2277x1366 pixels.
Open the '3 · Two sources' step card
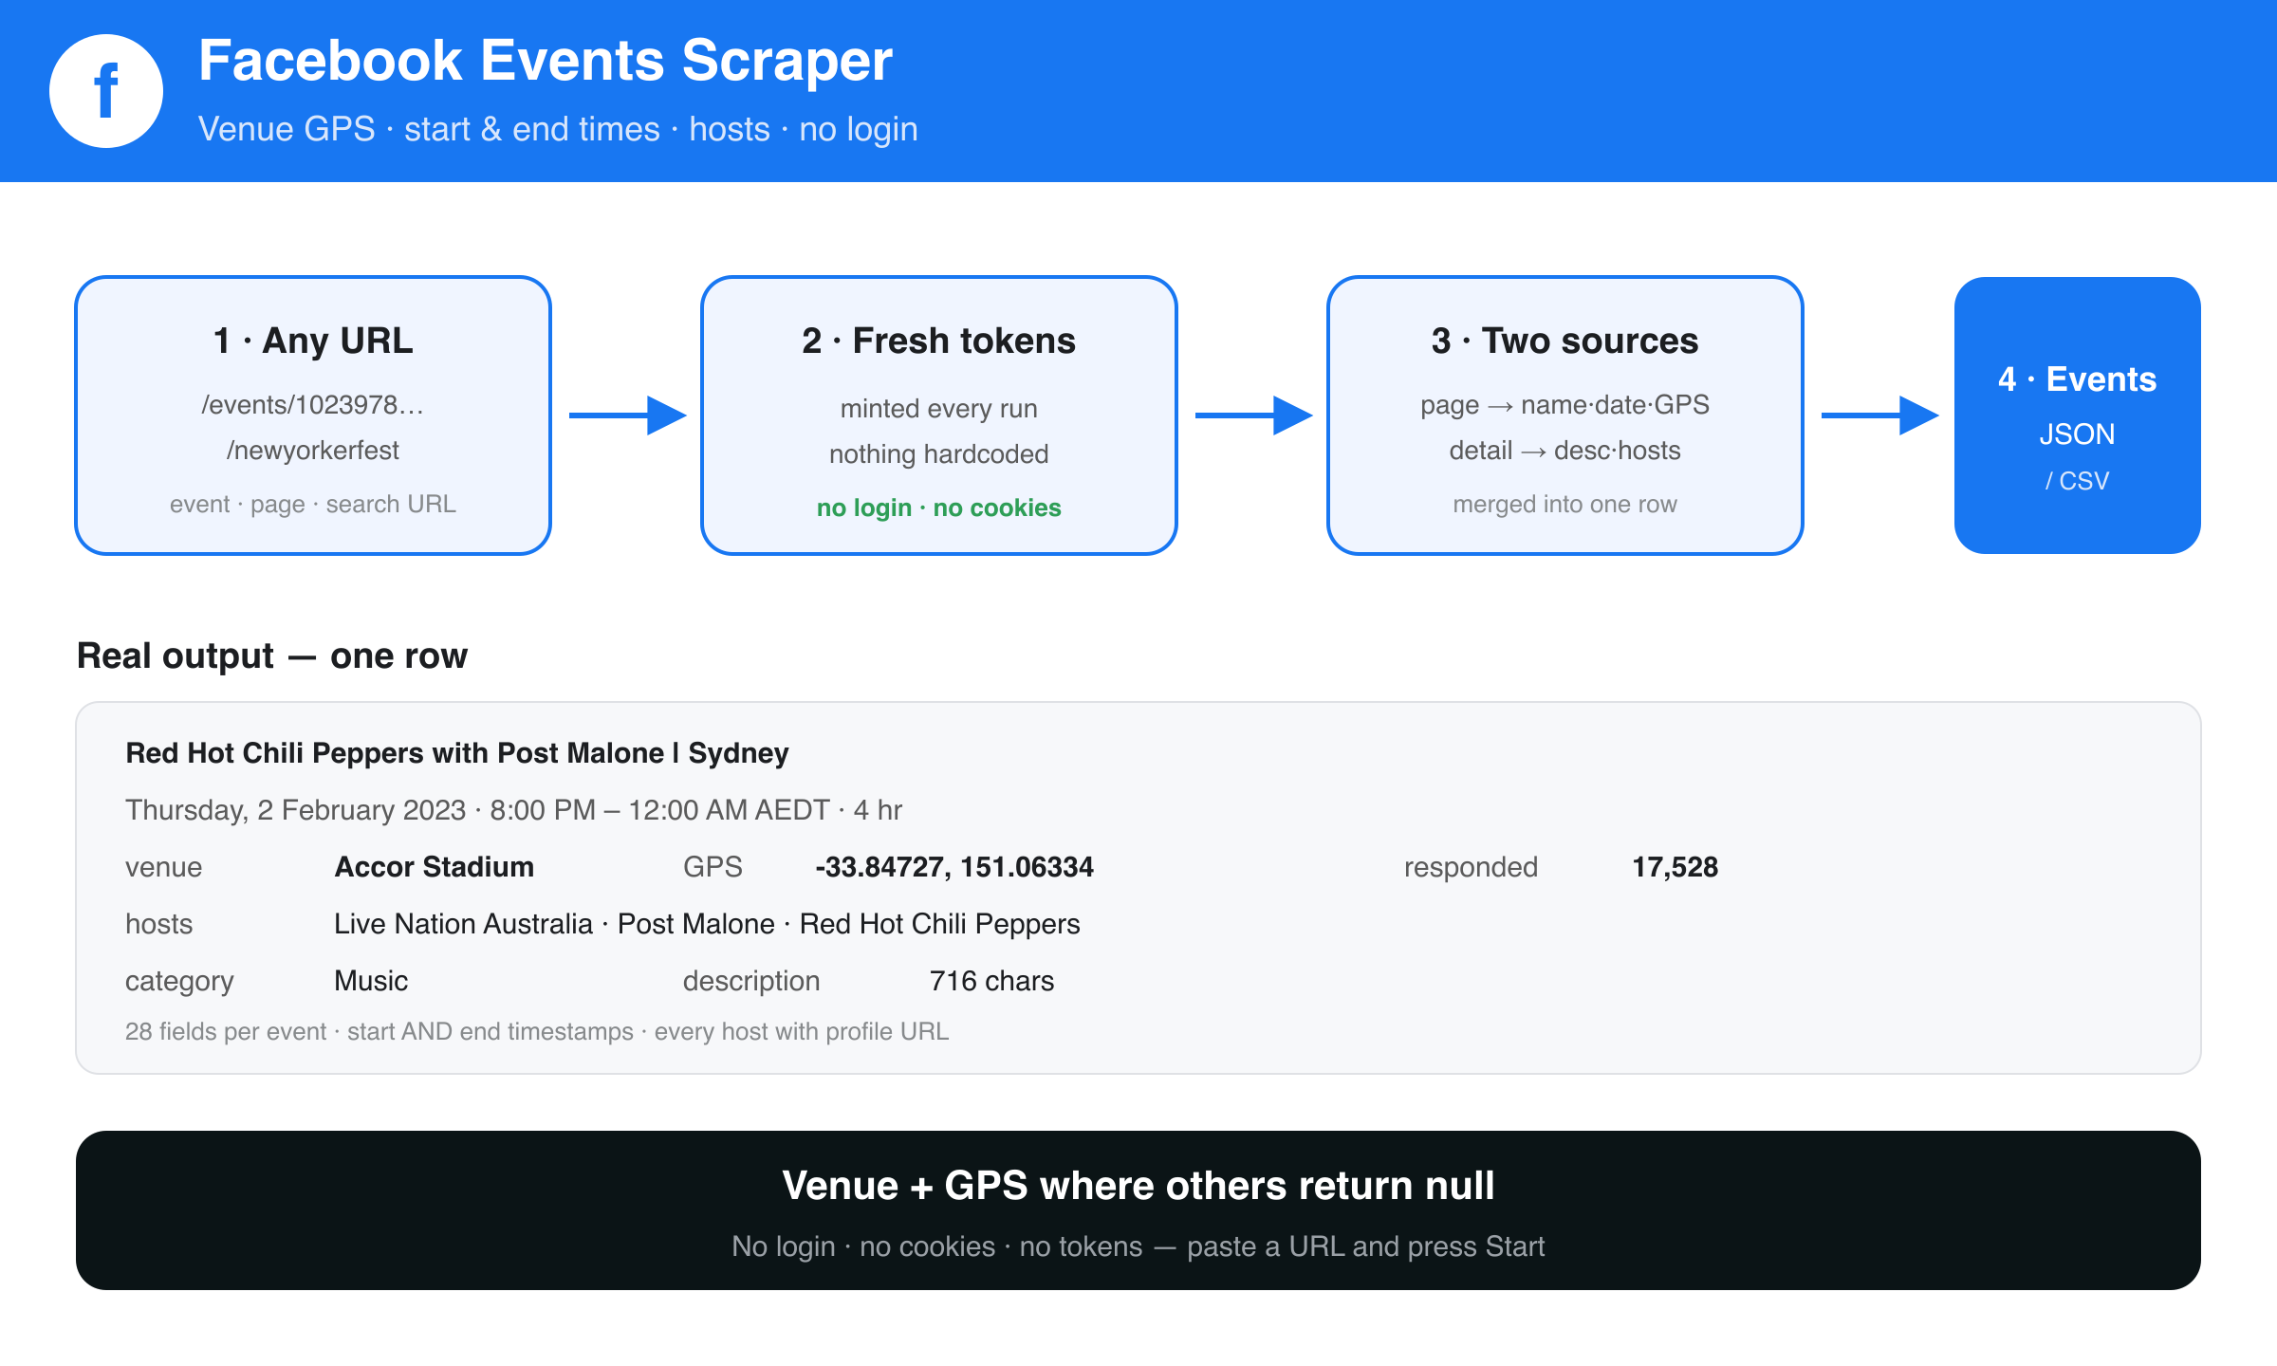1565,415
